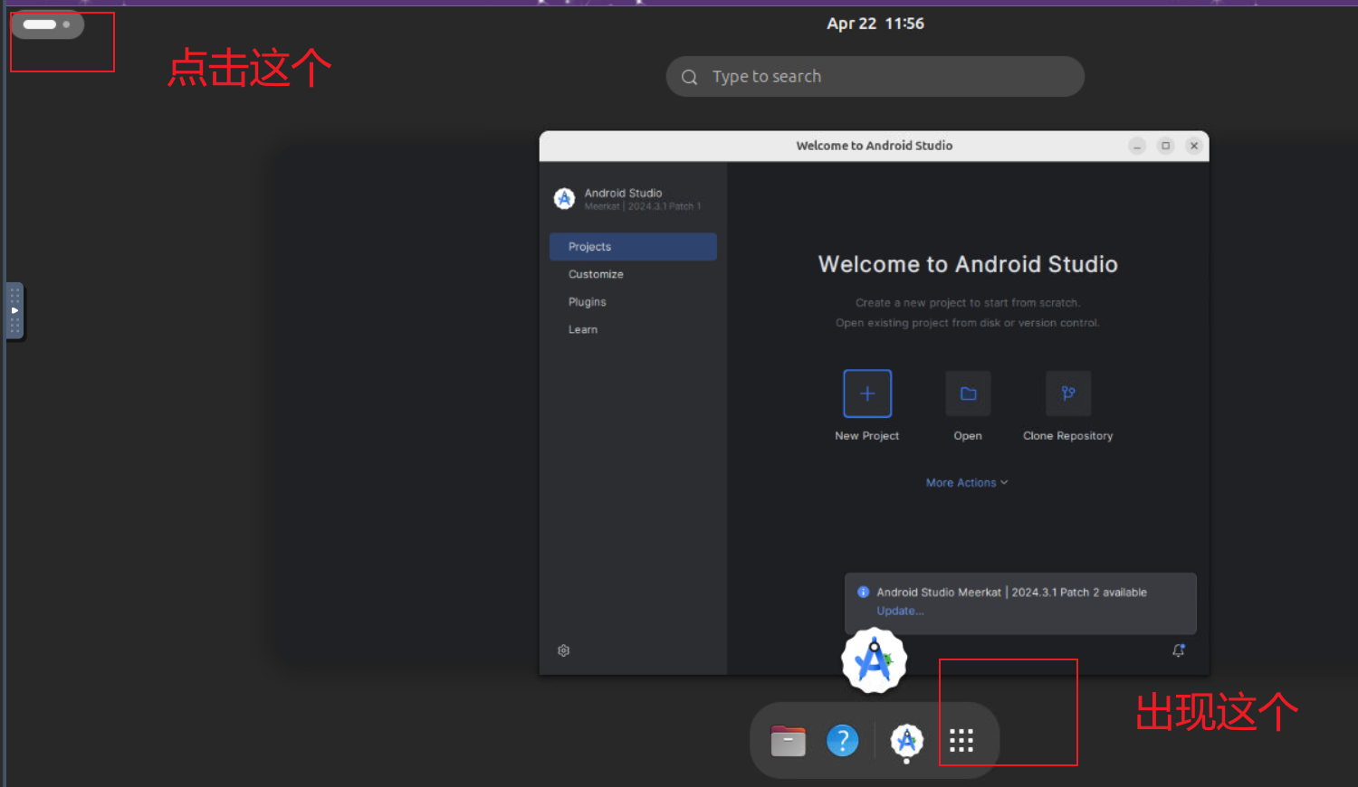Click Android Studio logo in sidebar header
The height and width of the screenshot is (787, 1358).
click(x=565, y=199)
